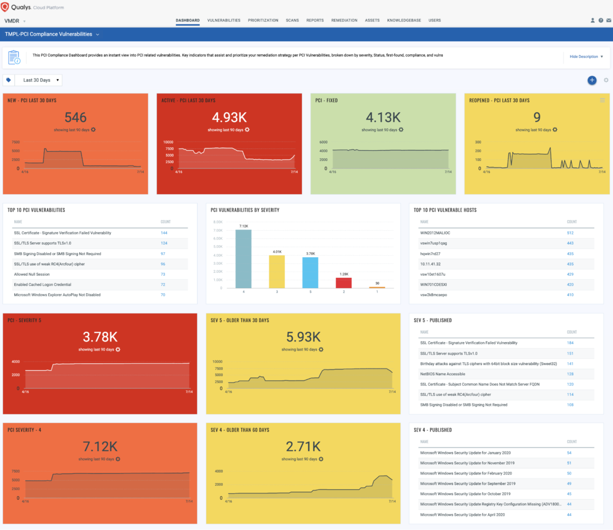
Task: Click count 144 for SSL Certificate vulnerability
Action: pos(164,233)
